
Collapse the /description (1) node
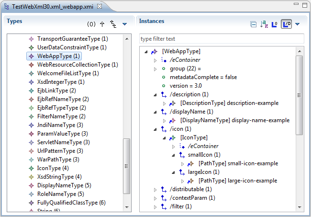point(155,95)
